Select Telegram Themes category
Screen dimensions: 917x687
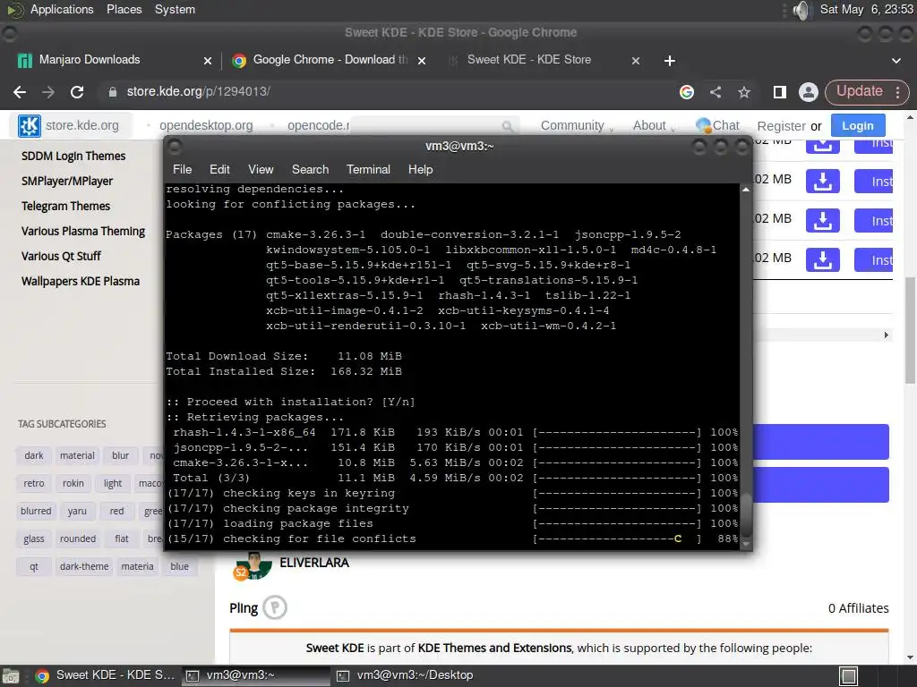tap(65, 207)
